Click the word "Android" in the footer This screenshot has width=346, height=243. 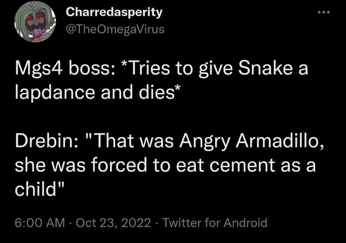point(245,222)
